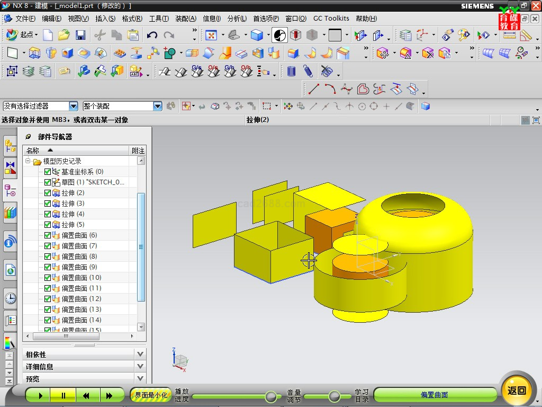Click the Fit view icon
The image size is (542, 407).
[211, 36]
